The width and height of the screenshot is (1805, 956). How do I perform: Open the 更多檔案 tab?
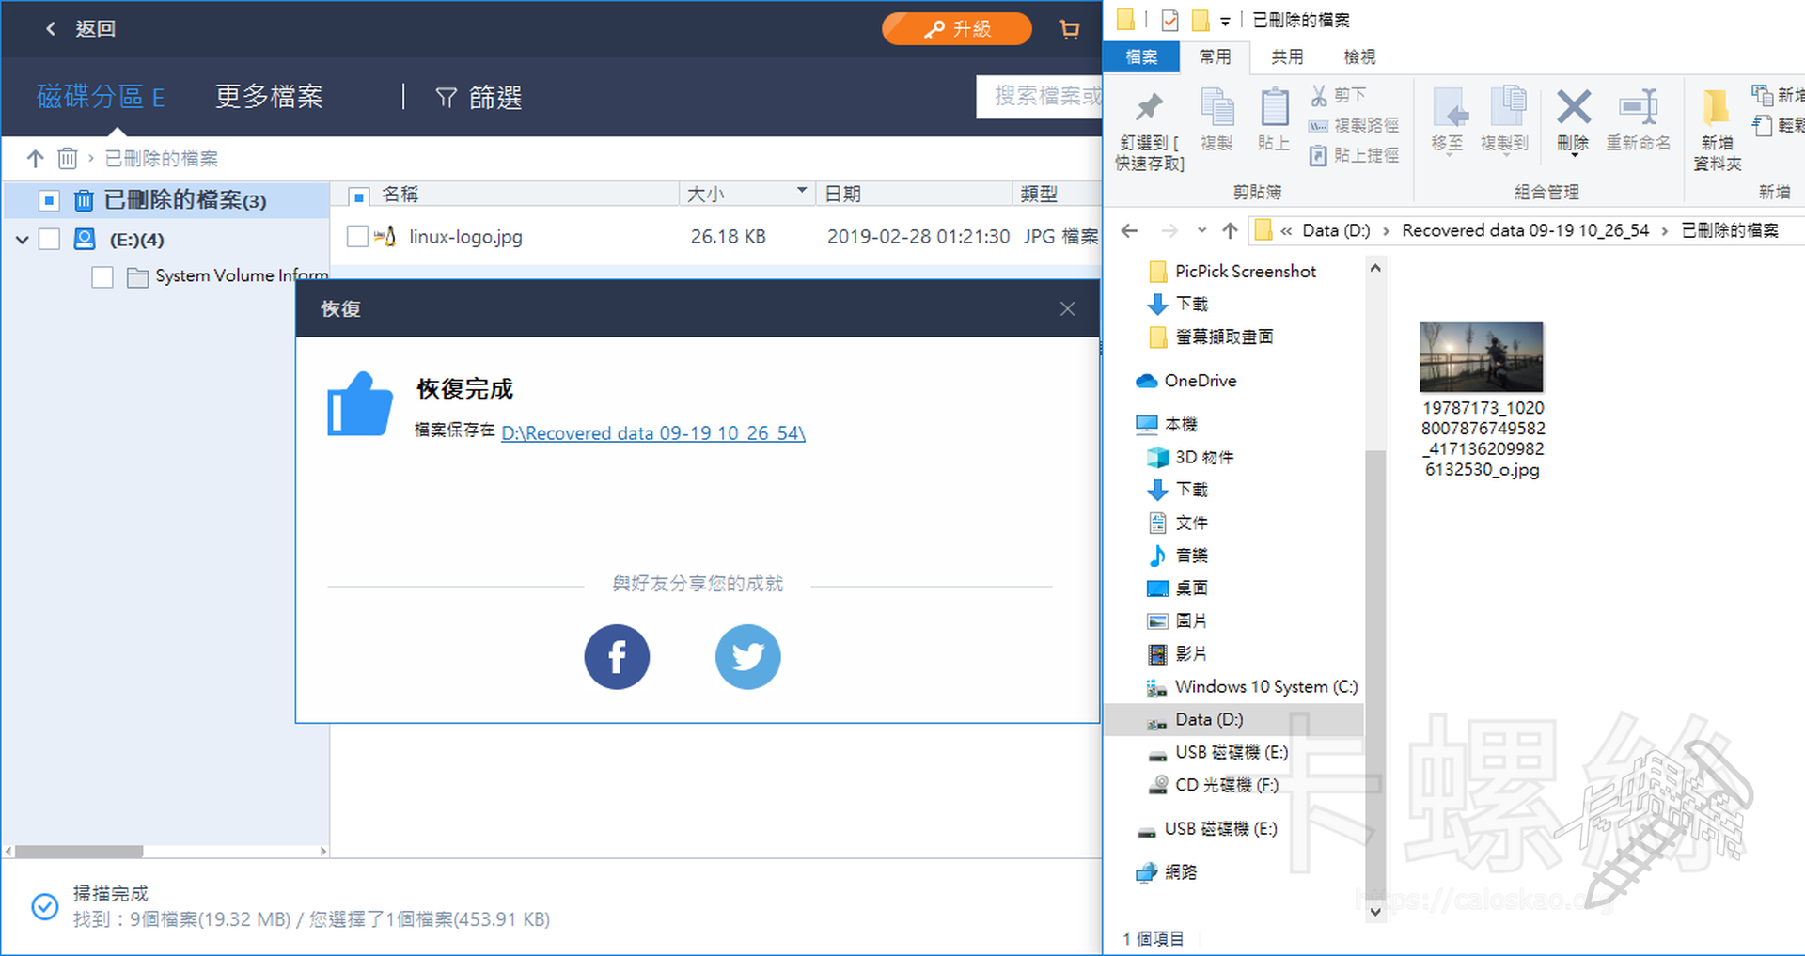(269, 97)
